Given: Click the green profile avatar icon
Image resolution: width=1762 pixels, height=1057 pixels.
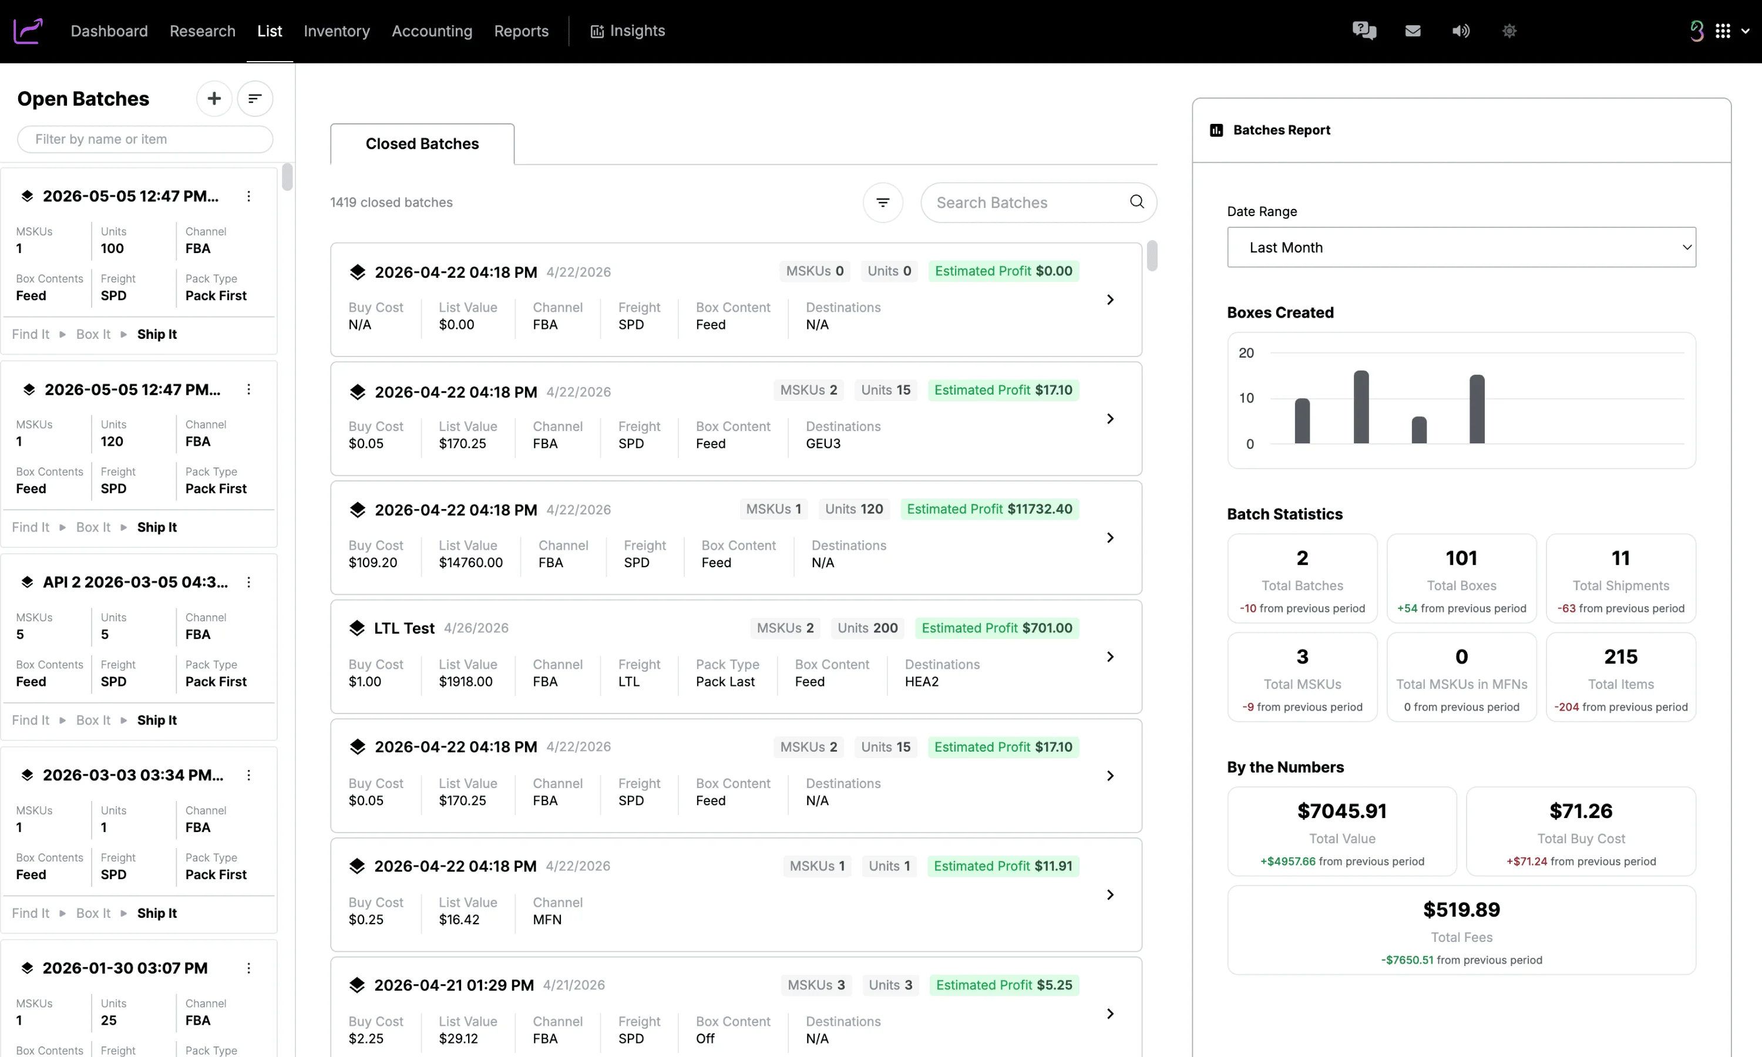Looking at the screenshot, I should tap(1697, 31).
